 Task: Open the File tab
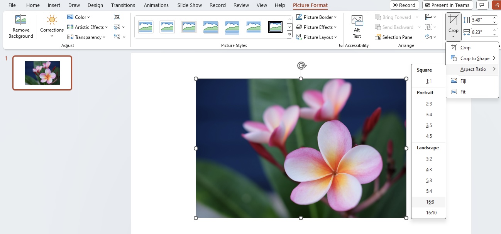point(12,5)
